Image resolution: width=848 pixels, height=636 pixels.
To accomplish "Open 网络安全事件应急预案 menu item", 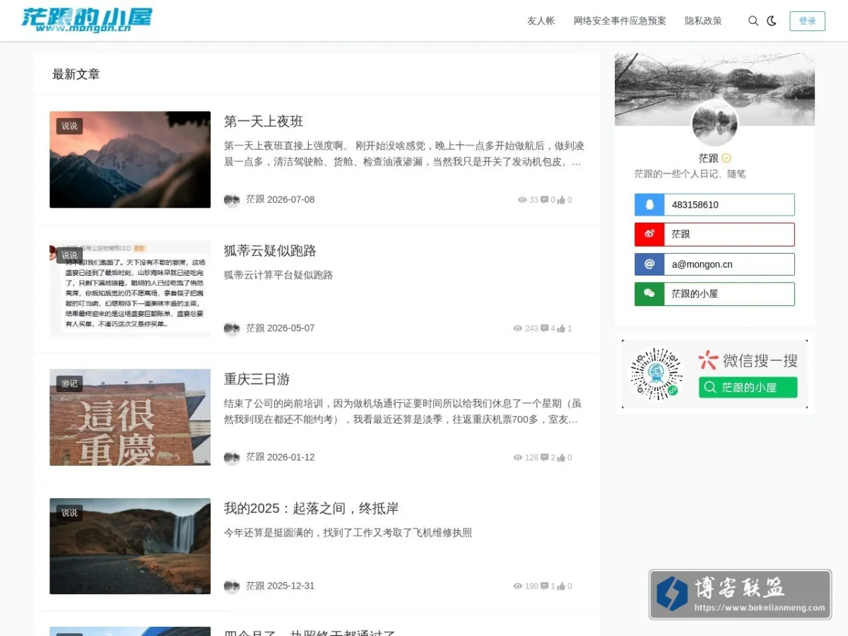I will (620, 21).
